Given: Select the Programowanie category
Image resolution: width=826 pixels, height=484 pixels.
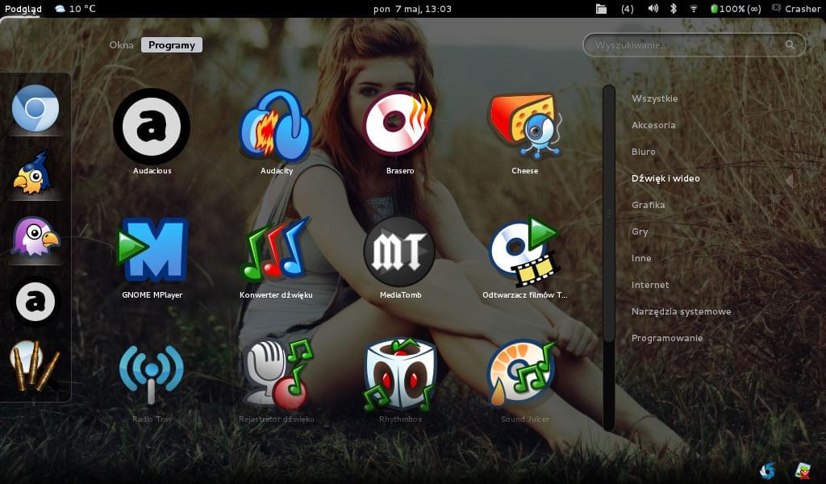Looking at the screenshot, I should tap(667, 338).
